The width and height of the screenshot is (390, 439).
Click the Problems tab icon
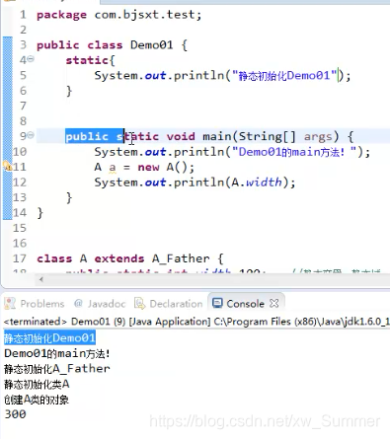10,303
